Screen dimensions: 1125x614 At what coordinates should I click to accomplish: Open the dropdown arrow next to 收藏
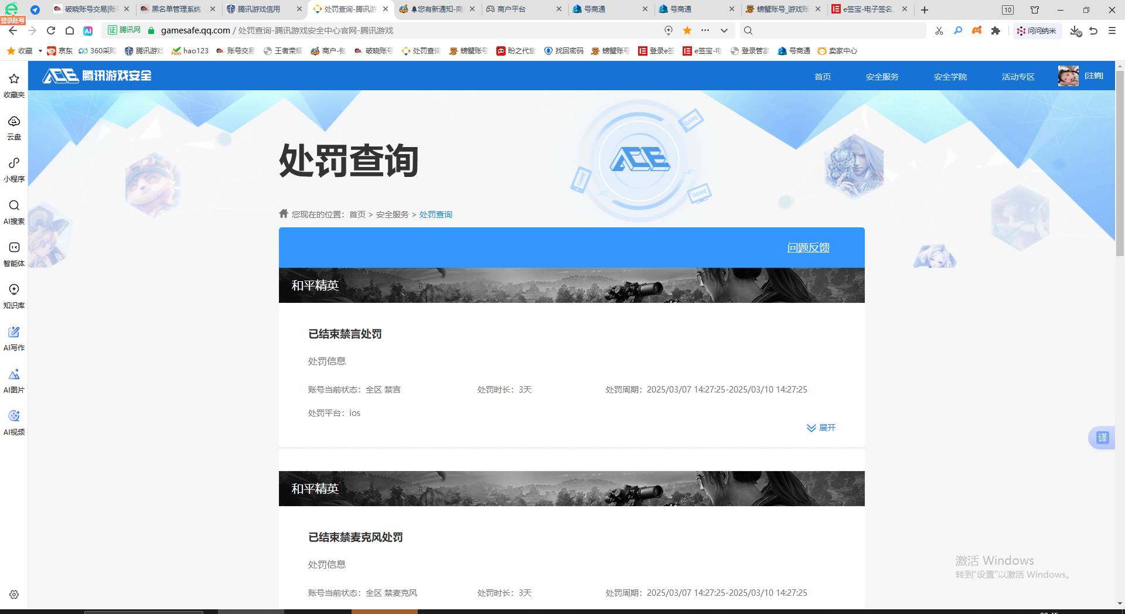click(x=39, y=51)
